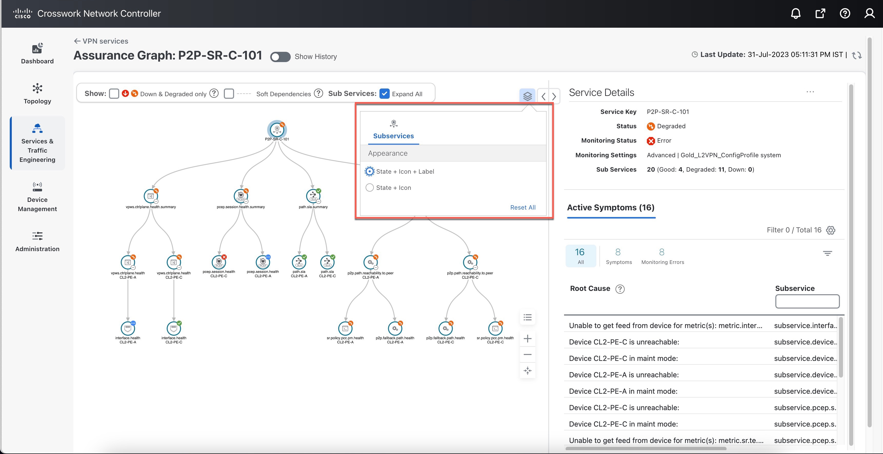
Task: Check the Down & Degraded only checkbox
Action: point(114,93)
